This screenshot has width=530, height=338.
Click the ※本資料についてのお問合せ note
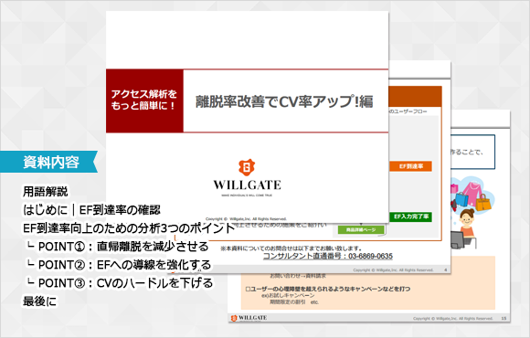291,248
